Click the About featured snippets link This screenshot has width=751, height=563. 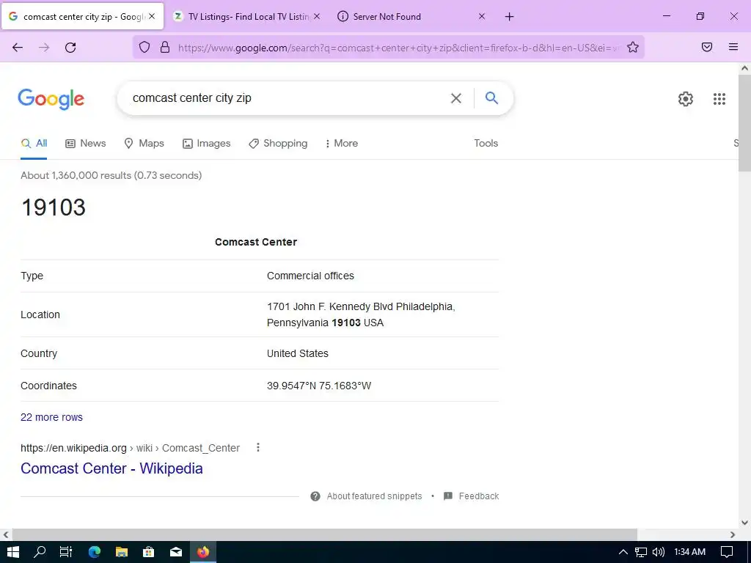coord(374,496)
